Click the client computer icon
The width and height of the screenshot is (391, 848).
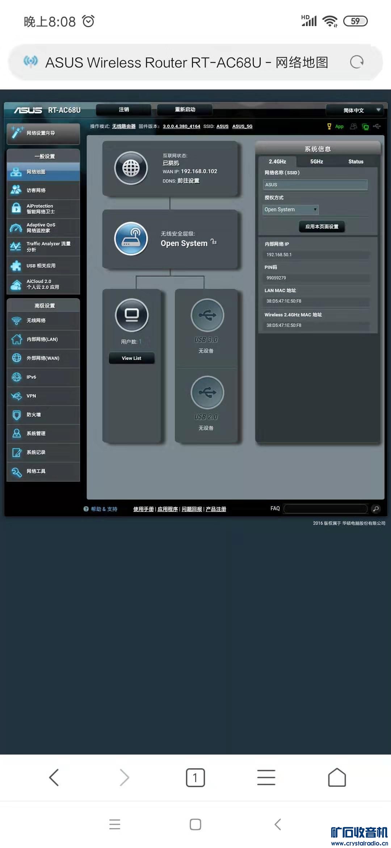click(132, 315)
